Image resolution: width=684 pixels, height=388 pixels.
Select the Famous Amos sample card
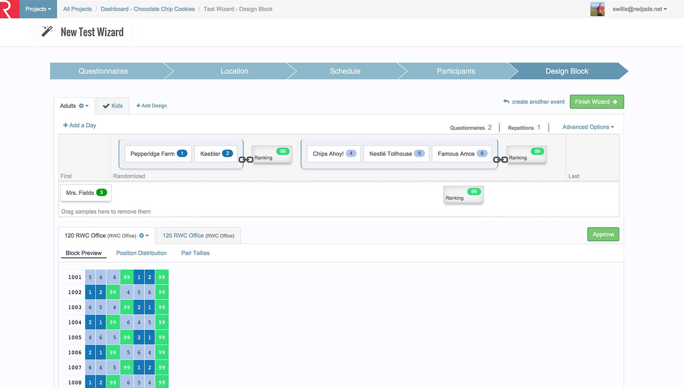(462, 154)
